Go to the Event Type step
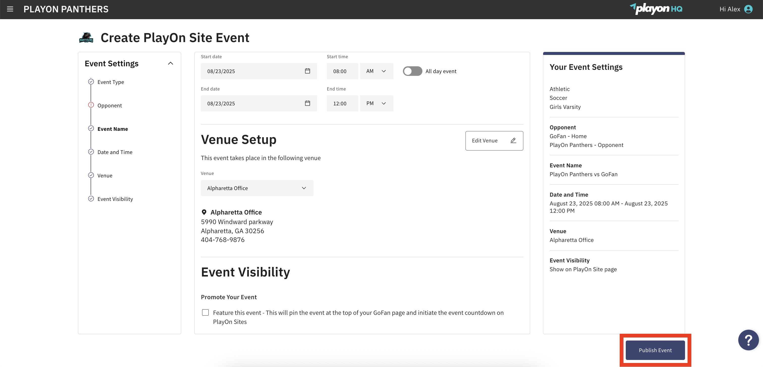Viewport: 763px width, 367px height. pyautogui.click(x=111, y=82)
